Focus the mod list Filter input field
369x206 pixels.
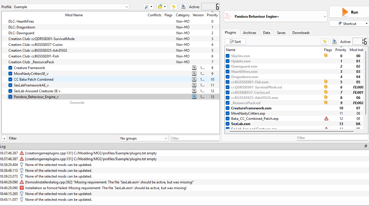[195, 138]
